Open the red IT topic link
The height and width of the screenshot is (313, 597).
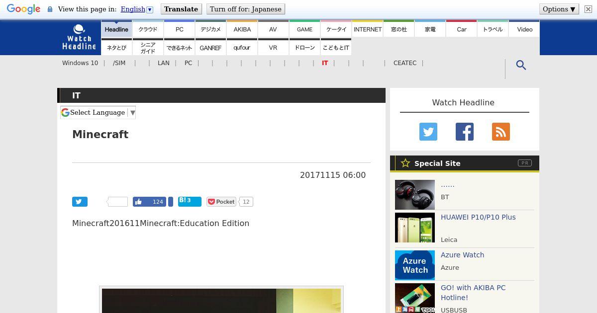[x=325, y=63]
